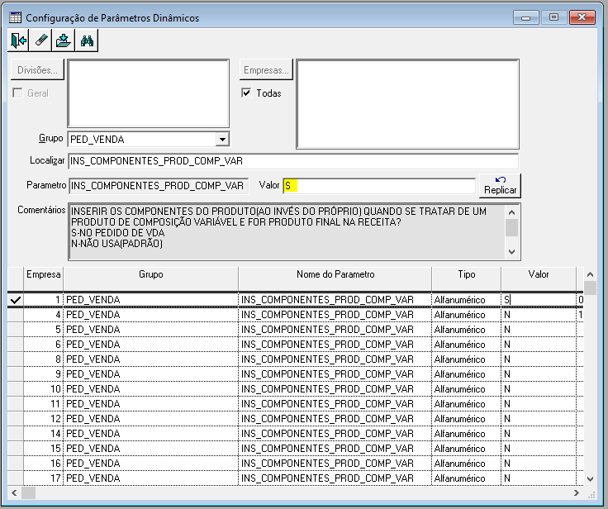Click parameter name in Empresa 14 row
The width and height of the screenshot is (608, 509).
327,434
